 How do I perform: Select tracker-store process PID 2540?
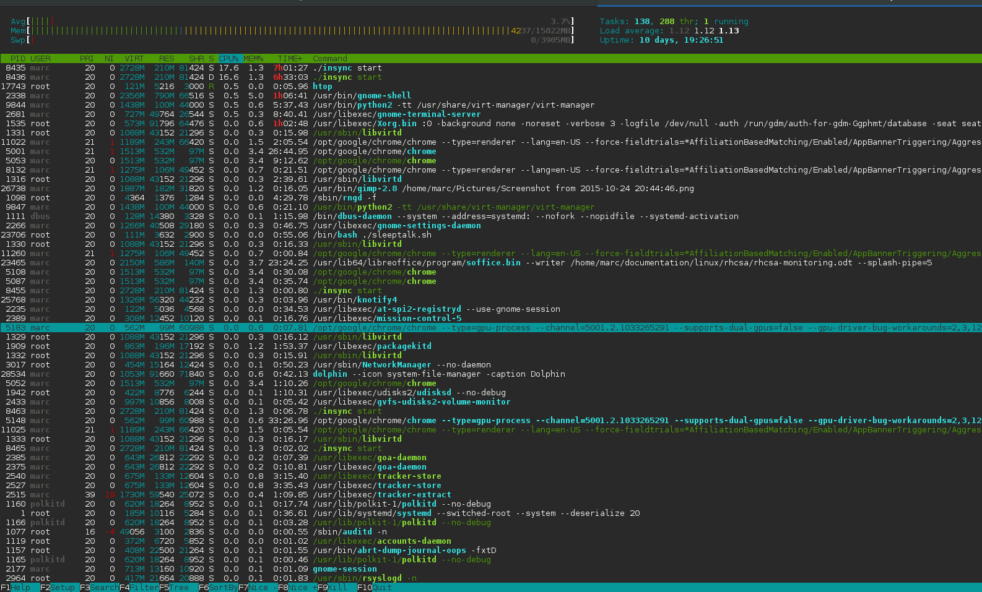491,476
